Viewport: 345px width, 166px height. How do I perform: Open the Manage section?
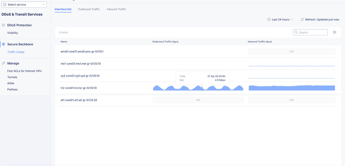point(13,63)
